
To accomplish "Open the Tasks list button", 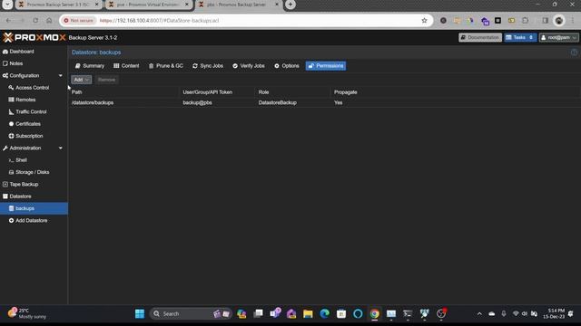I will tap(520, 37).
